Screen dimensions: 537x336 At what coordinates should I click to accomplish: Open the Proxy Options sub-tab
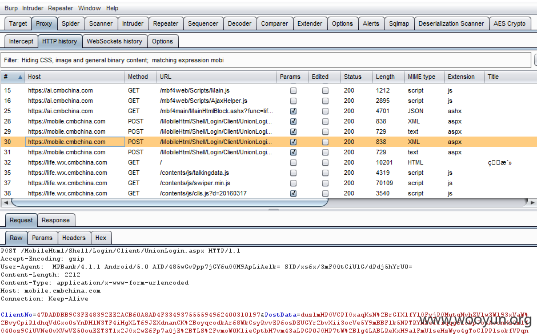click(x=162, y=41)
